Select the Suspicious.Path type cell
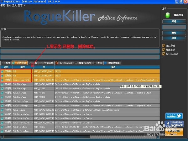Screen dimensions: 188x141 point(23,80)
